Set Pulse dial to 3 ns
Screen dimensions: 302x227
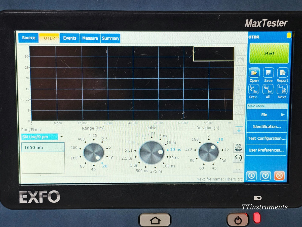point(151,133)
